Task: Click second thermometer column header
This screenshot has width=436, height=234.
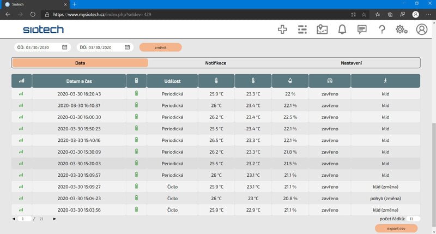Action: coord(253,81)
